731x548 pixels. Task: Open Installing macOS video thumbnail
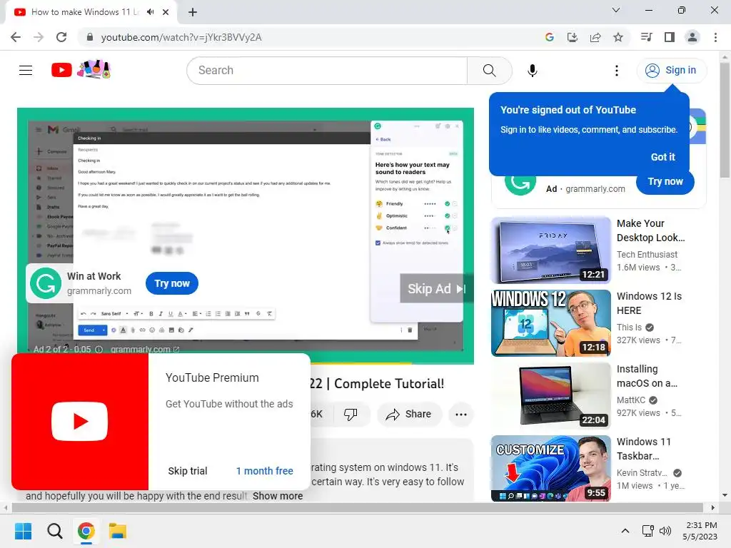tap(550, 395)
